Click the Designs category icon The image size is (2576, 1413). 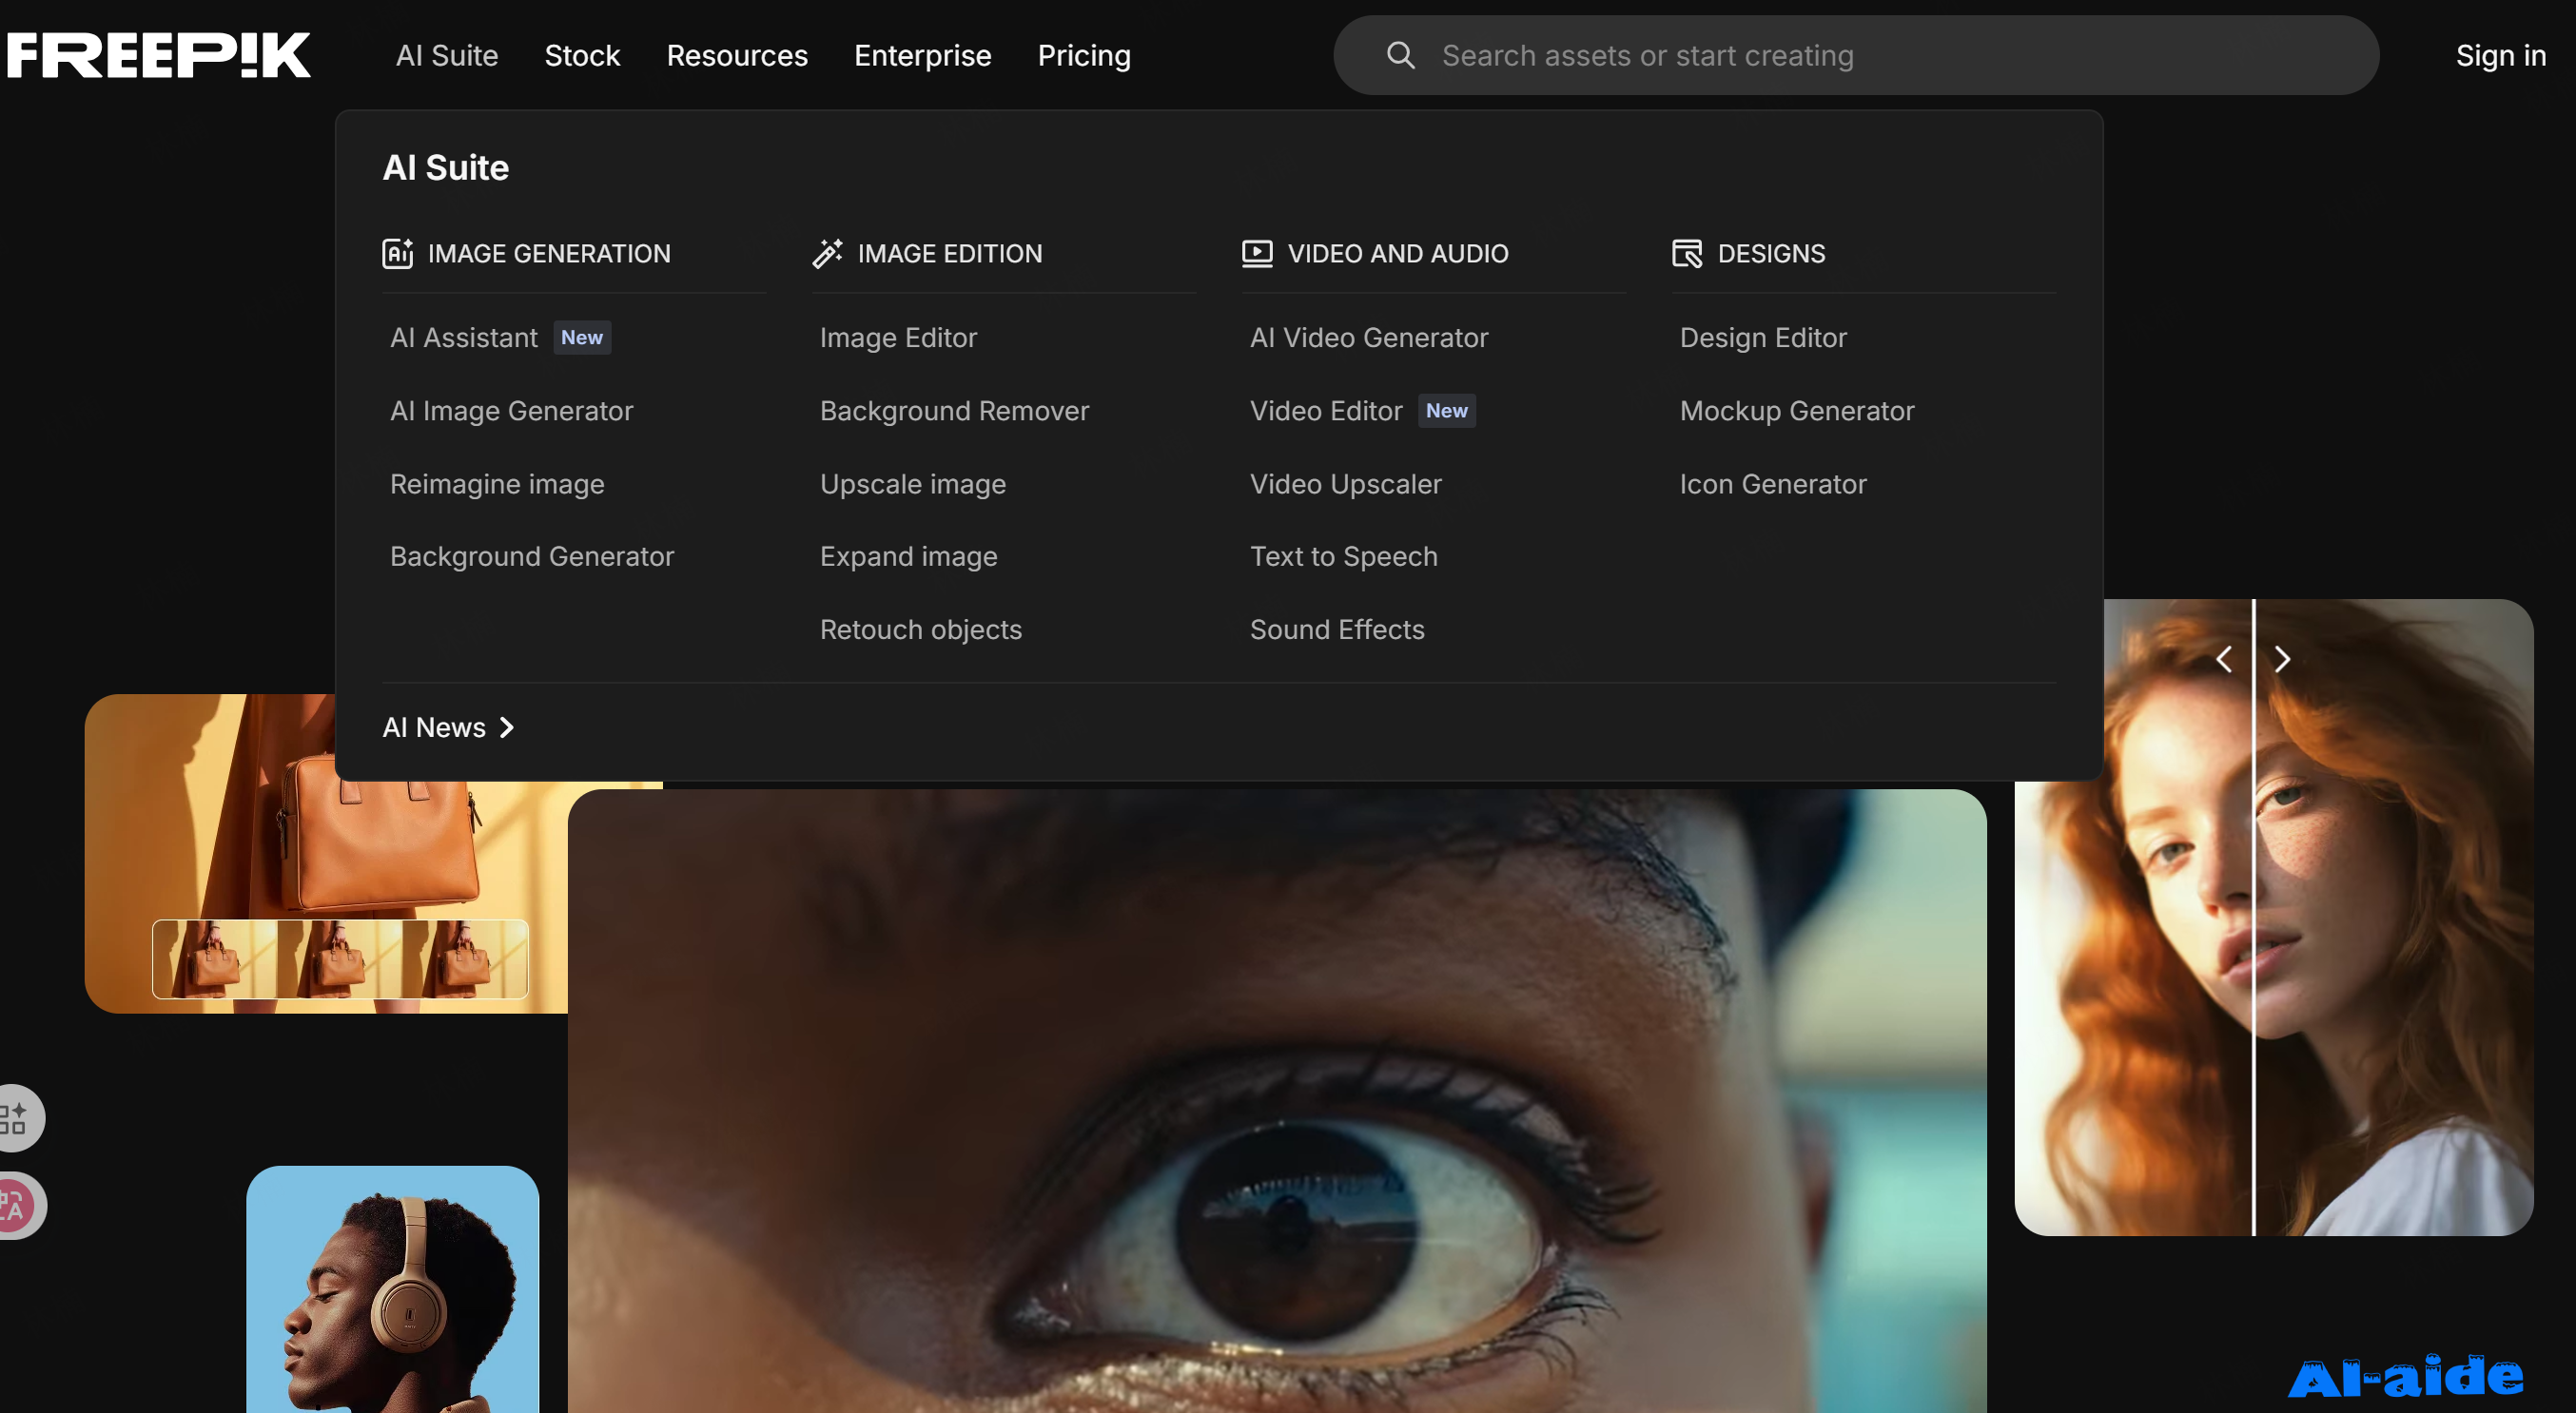click(x=1687, y=254)
